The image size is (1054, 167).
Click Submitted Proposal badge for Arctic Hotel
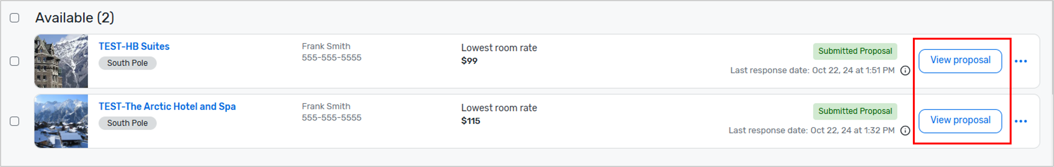pyautogui.click(x=855, y=111)
